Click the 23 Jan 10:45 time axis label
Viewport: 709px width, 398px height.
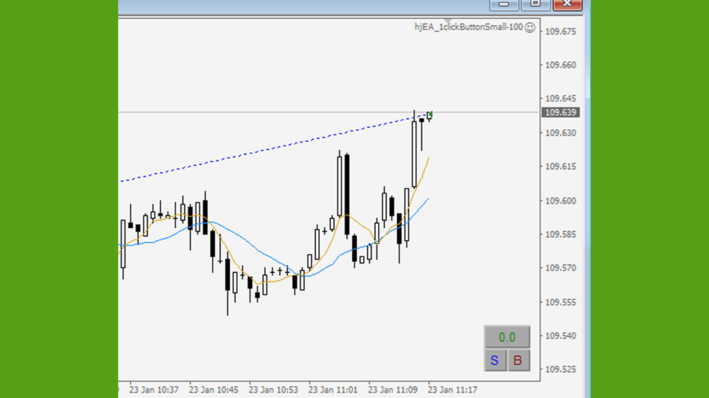click(x=213, y=389)
